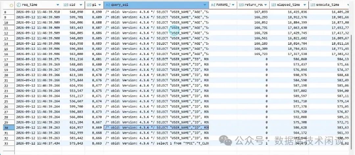Open the return_row column dropdown arrow

tap(265, 5)
